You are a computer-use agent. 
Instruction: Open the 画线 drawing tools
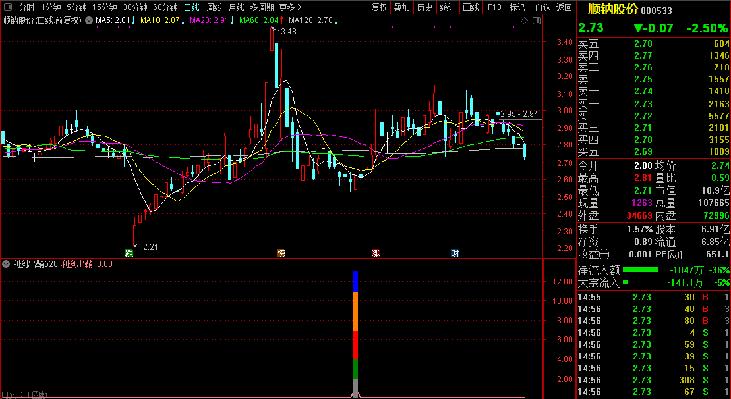[471, 7]
